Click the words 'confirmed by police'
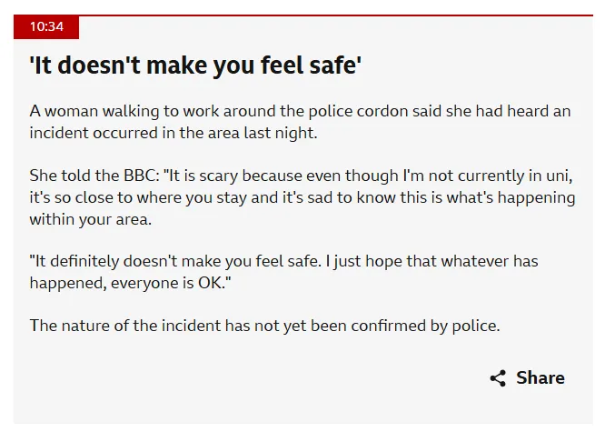This screenshot has width=605, height=442. coord(423,326)
